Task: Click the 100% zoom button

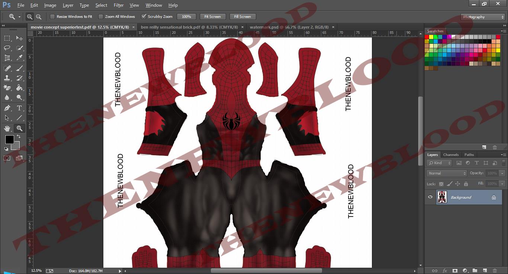Action: click(x=186, y=17)
